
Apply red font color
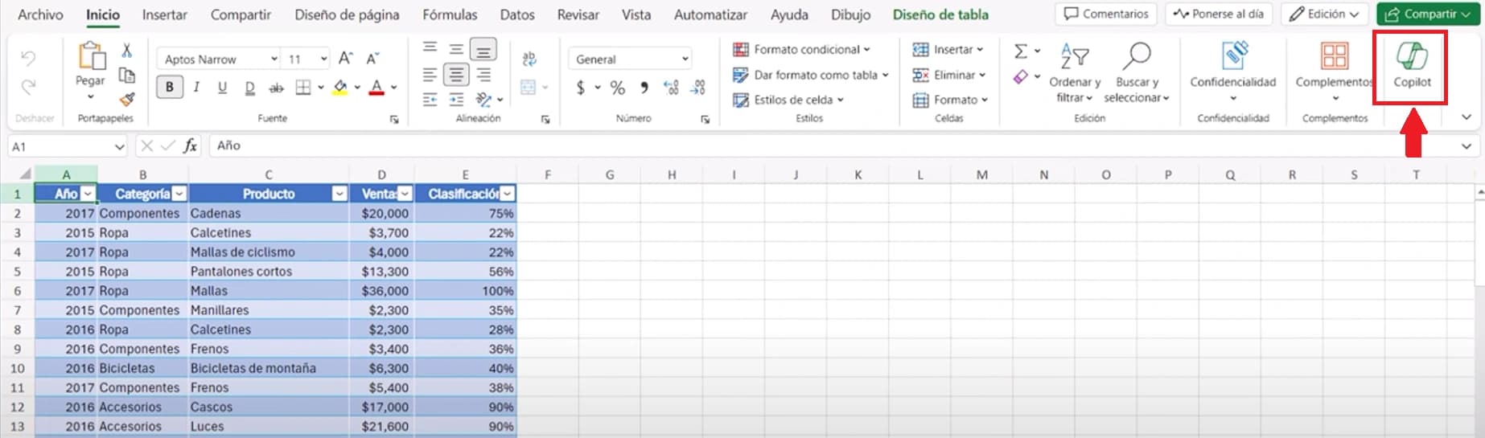click(376, 88)
